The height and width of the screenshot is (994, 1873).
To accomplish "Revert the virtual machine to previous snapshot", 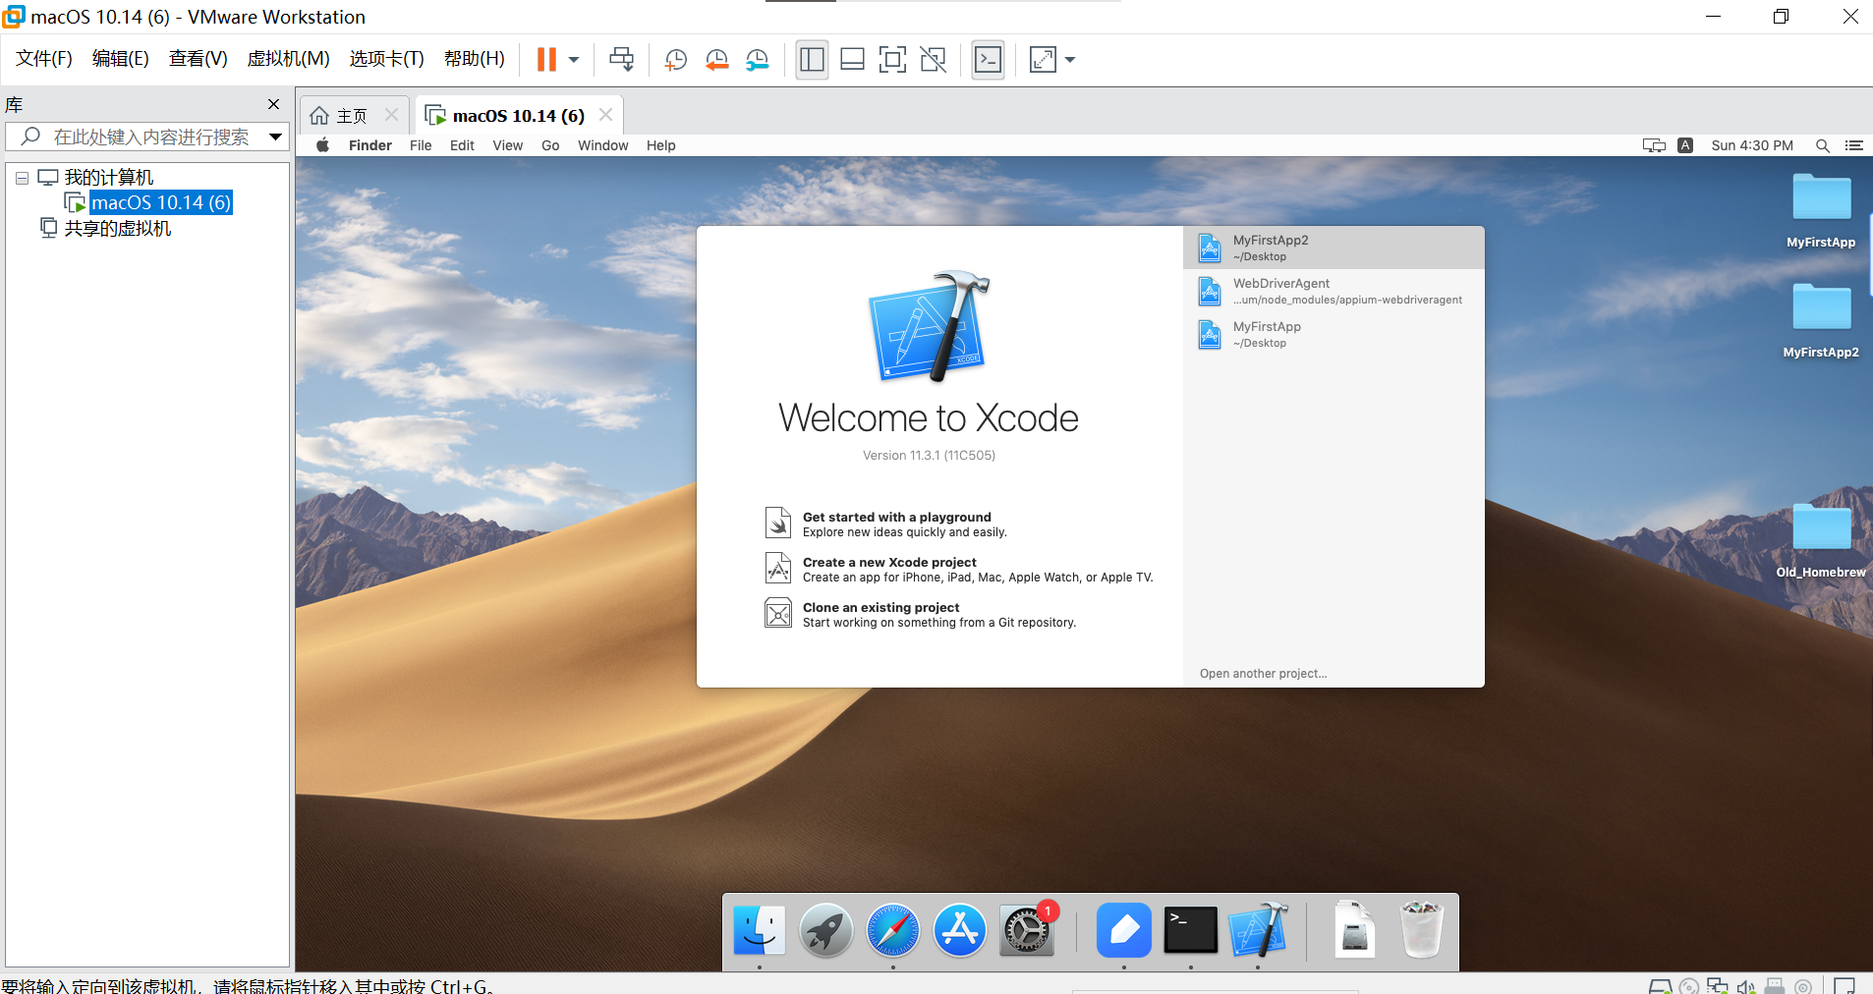I will [x=716, y=60].
